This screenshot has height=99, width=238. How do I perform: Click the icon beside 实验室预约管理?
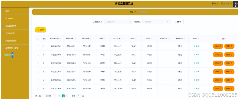pos(3,48)
